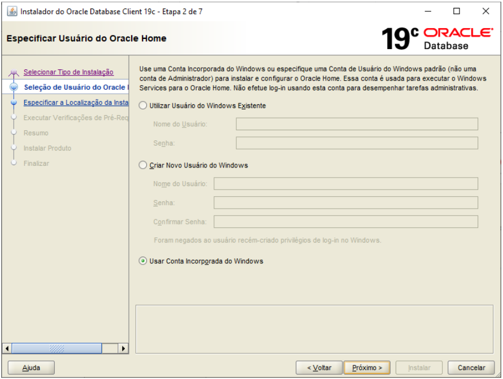The image size is (503, 379).
Task: Click the empty message area at bottom
Action: (314, 329)
